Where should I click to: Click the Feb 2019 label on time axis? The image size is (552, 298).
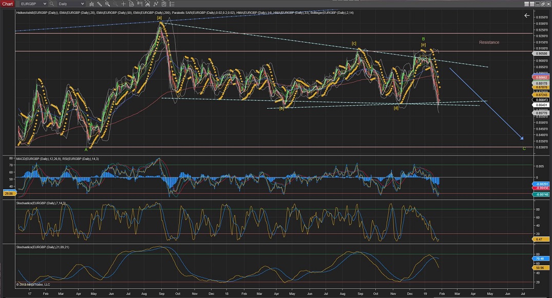442,294
